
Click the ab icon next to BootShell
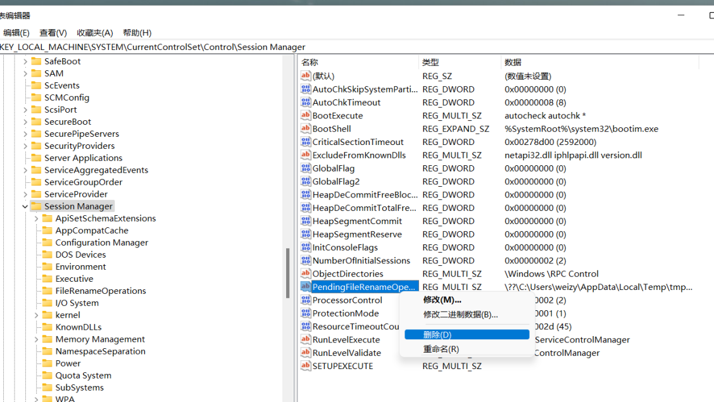click(306, 129)
